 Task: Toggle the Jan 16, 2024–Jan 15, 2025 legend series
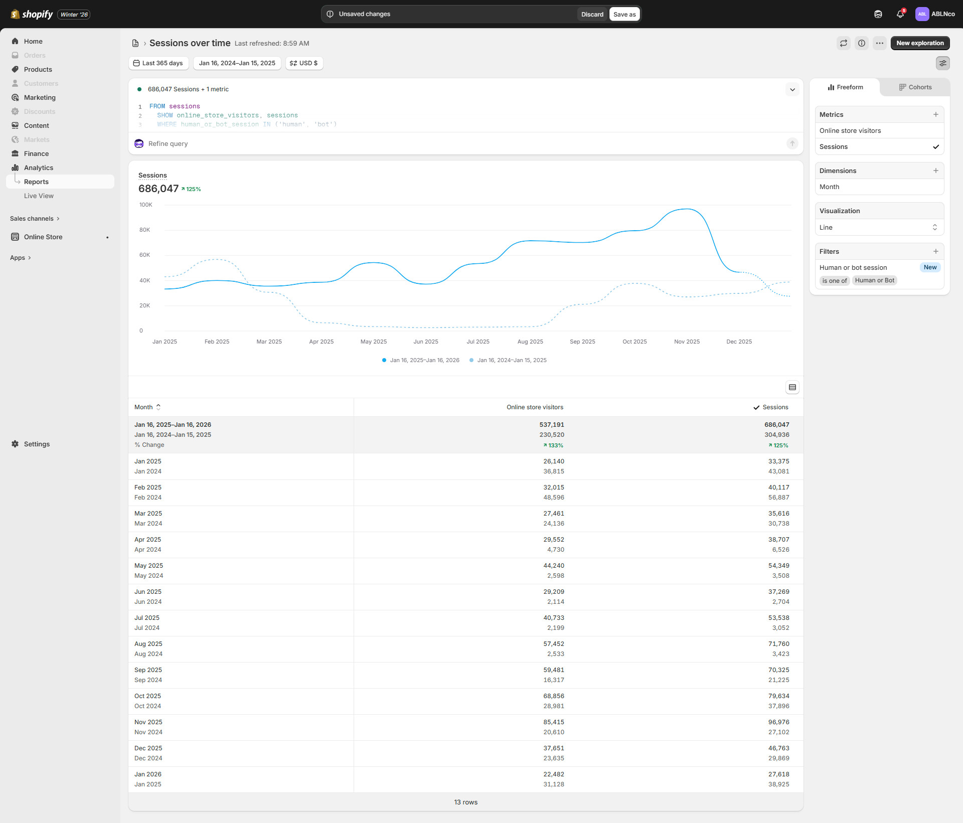(x=511, y=360)
